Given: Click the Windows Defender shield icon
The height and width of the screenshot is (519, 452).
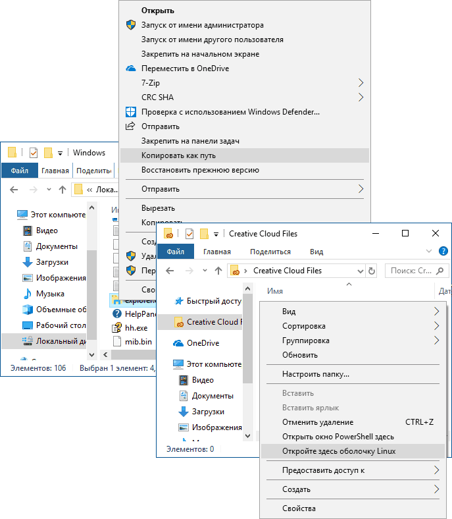Looking at the screenshot, I should coord(131,112).
